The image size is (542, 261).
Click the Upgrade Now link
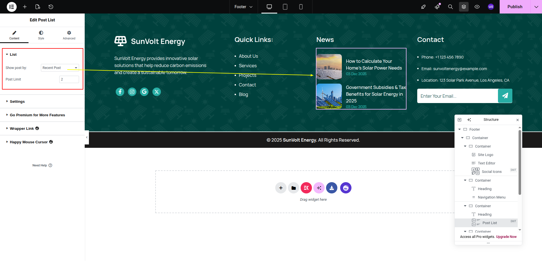click(506, 237)
